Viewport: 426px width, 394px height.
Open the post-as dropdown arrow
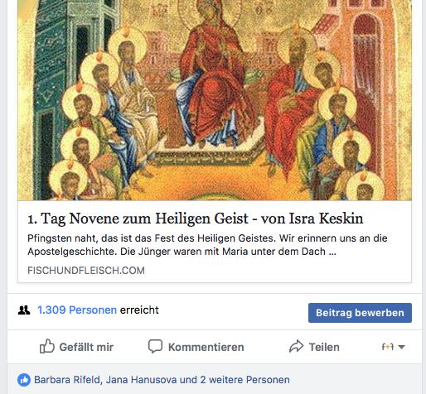point(401,347)
